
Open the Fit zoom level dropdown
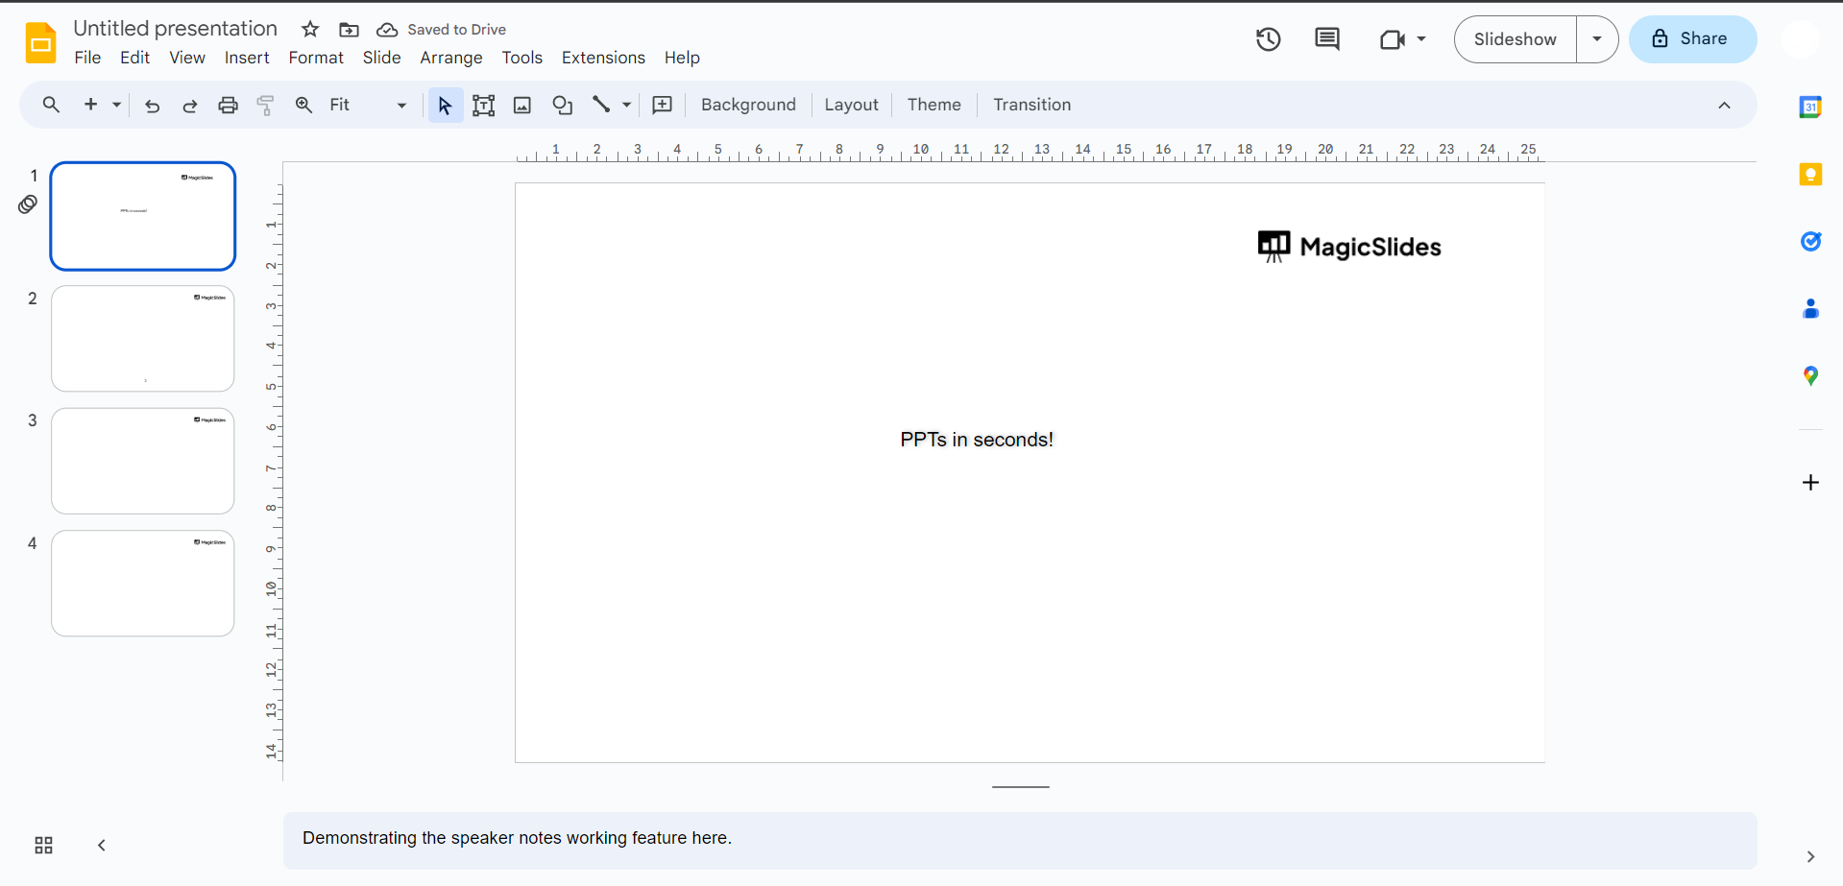(x=369, y=105)
